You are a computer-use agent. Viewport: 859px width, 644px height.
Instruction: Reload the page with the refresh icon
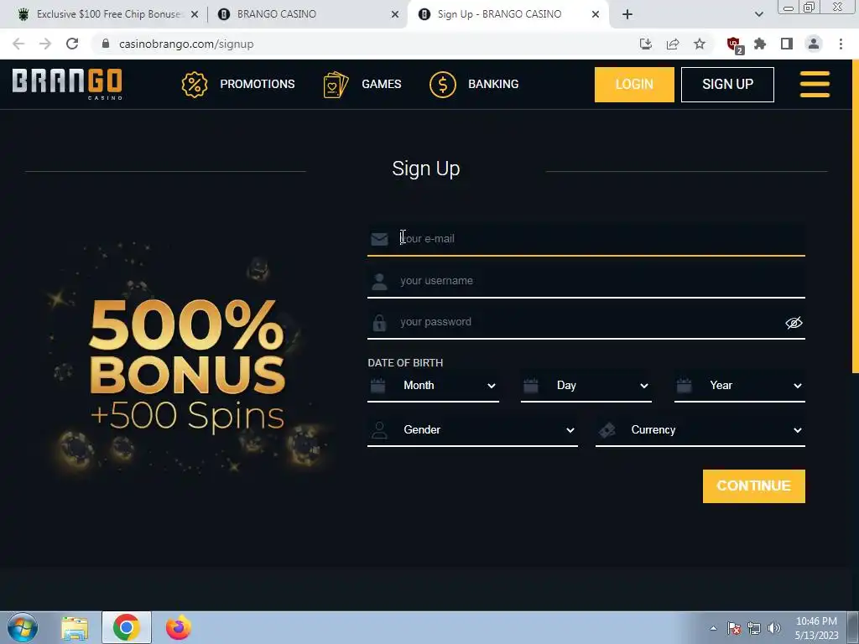click(72, 44)
